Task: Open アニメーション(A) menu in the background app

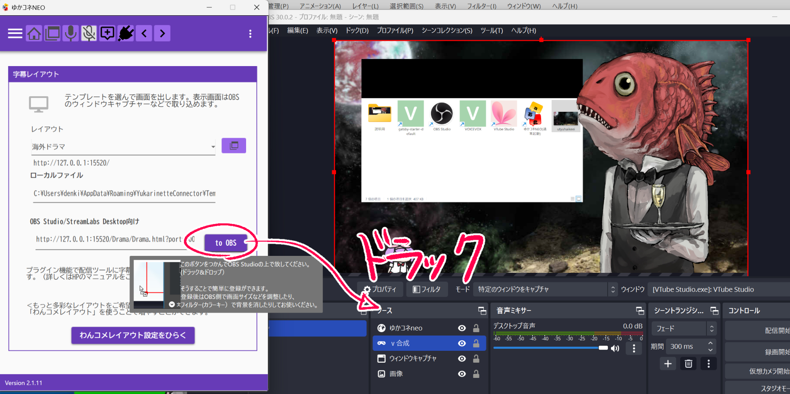Action: [320, 6]
